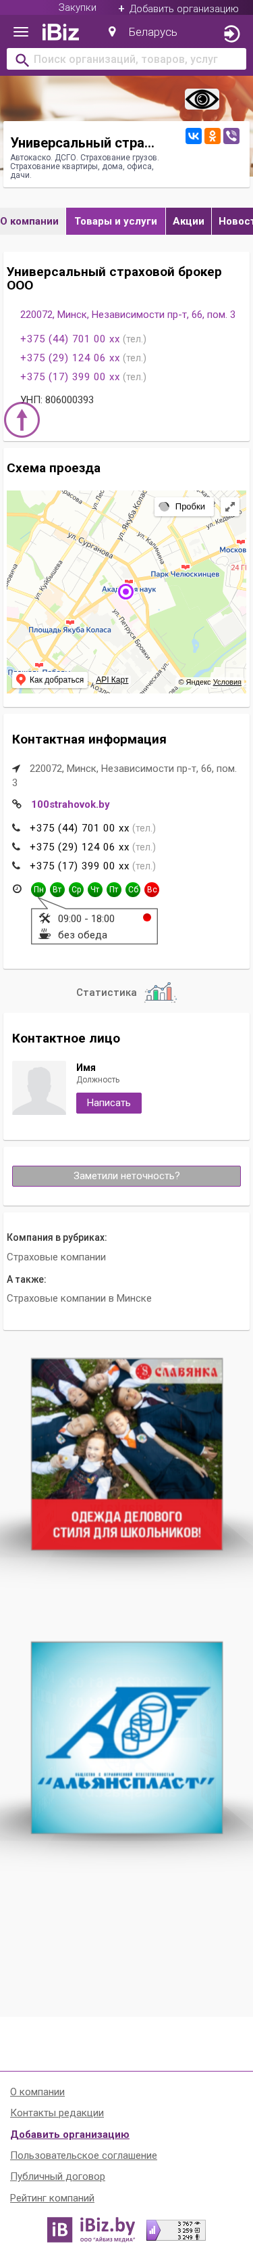Click the eye view-counter icon

click(202, 99)
